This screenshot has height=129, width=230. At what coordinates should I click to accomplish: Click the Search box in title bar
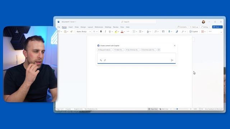[x=138, y=22]
